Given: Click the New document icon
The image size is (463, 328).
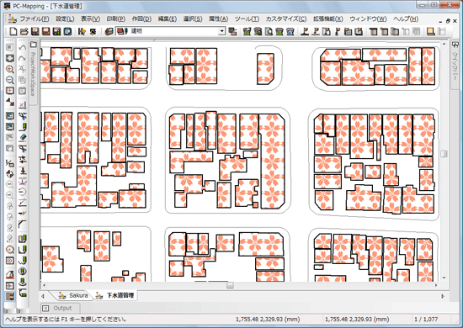Looking at the screenshot, I should tap(13, 31).
